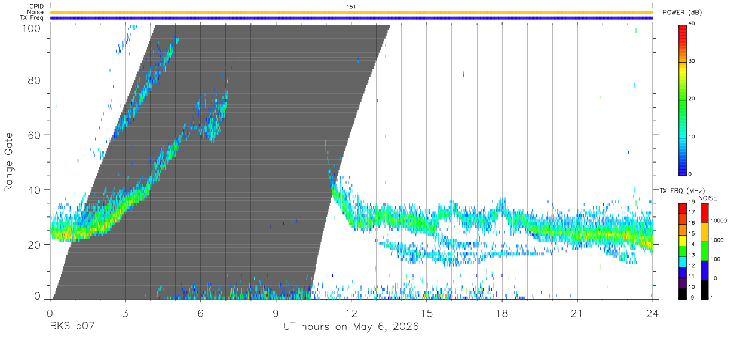Click the UT hours axis tick "6"
Viewport: 734px width, 339px height.
pyautogui.click(x=200, y=313)
